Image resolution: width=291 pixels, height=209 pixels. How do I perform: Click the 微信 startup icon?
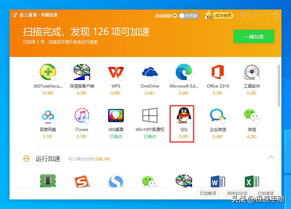(252, 115)
